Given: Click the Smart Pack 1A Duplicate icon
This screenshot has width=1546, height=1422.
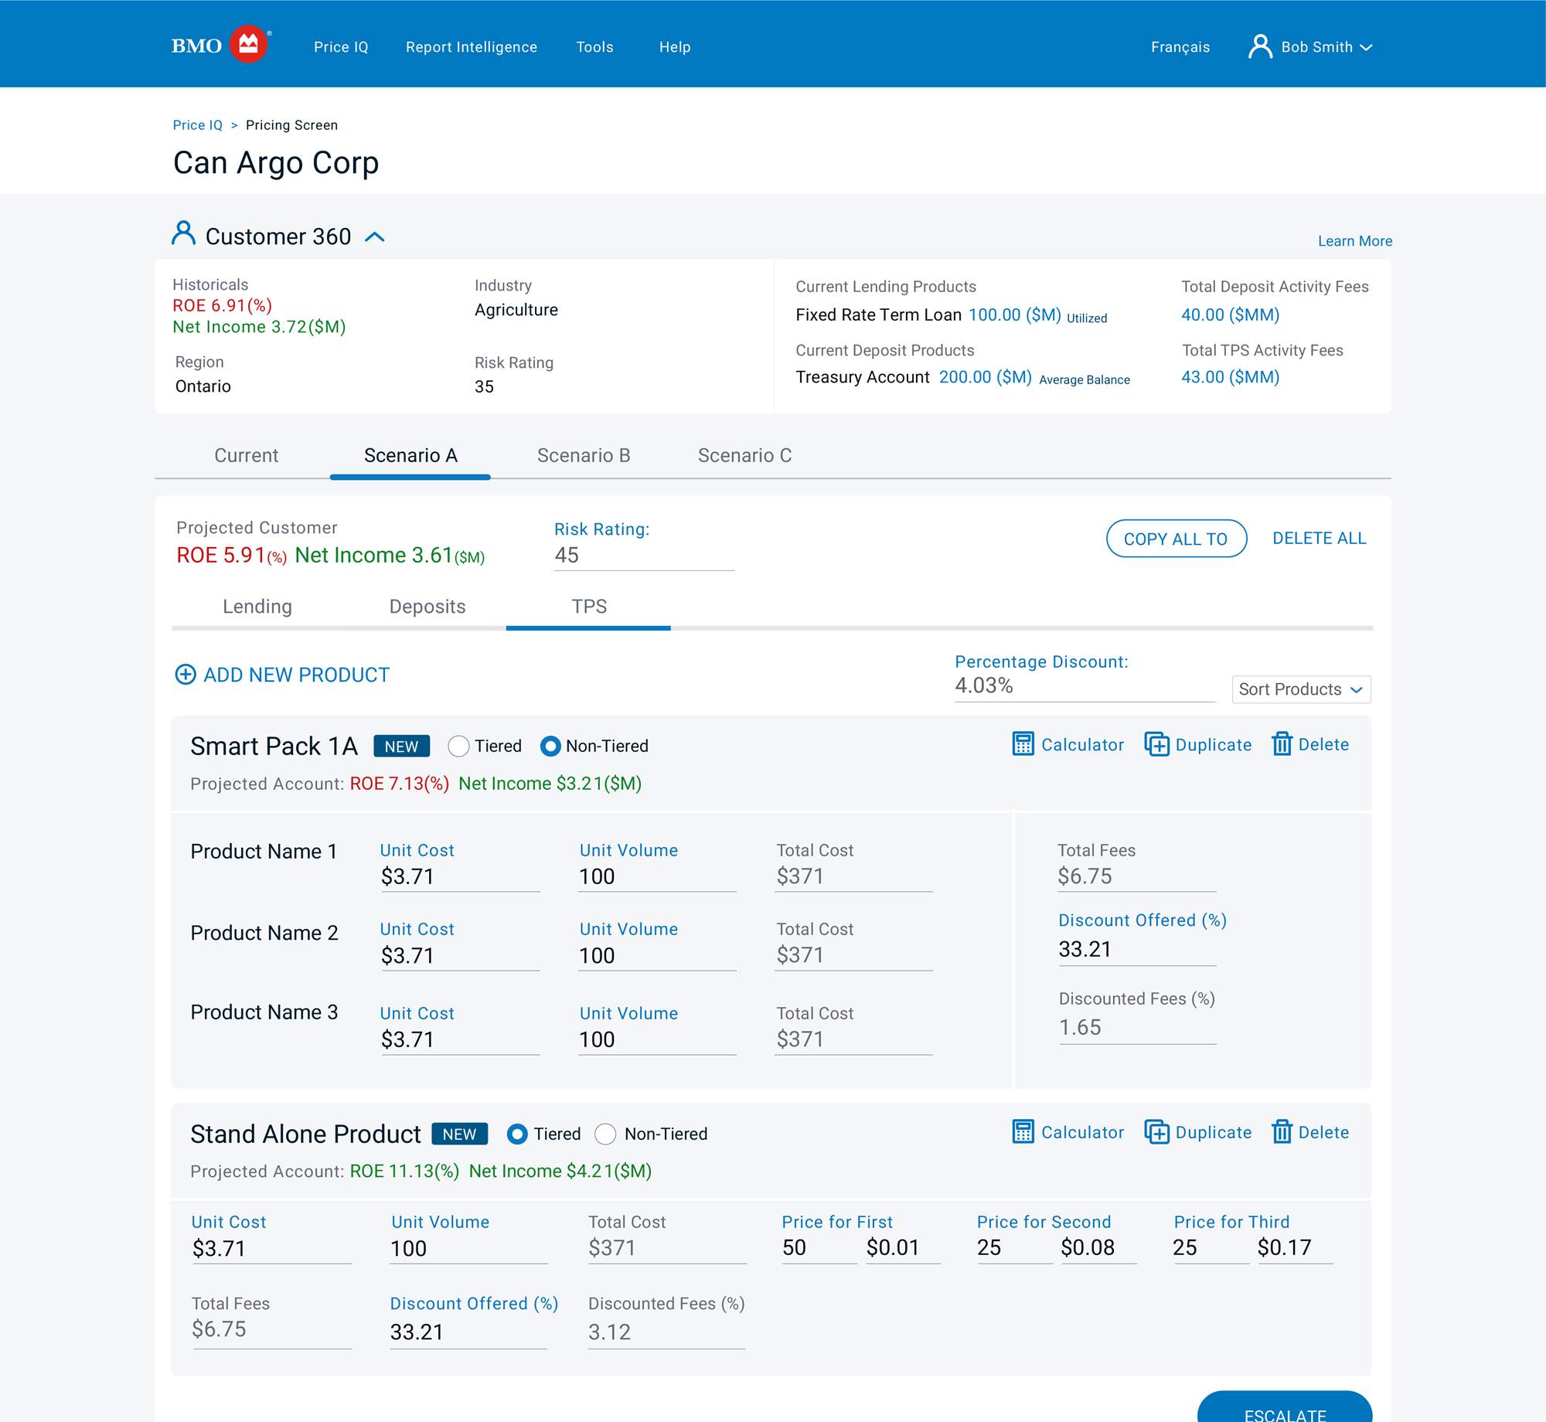Looking at the screenshot, I should pos(1156,744).
